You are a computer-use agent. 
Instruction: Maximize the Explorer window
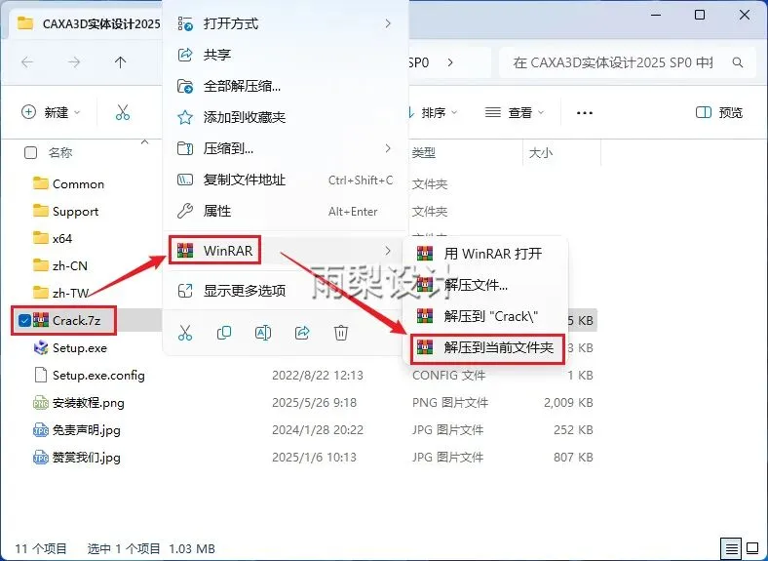tap(700, 15)
